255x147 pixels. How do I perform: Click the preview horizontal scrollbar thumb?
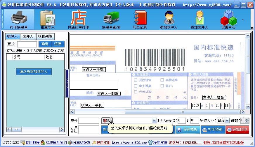coord(183,112)
